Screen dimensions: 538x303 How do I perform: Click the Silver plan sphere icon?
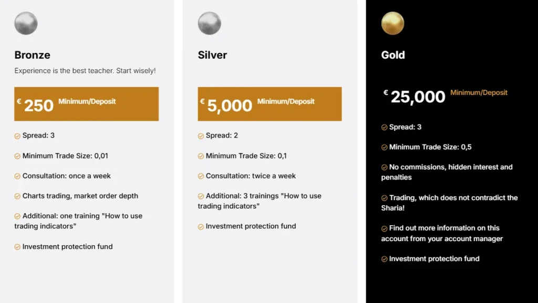click(x=209, y=24)
